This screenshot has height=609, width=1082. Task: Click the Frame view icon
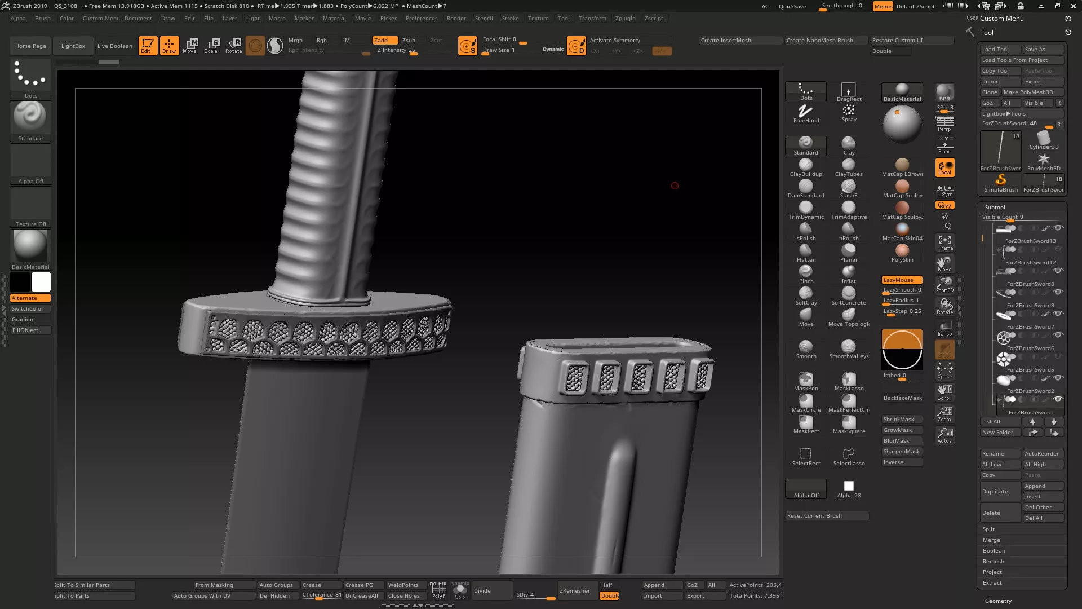tap(945, 242)
